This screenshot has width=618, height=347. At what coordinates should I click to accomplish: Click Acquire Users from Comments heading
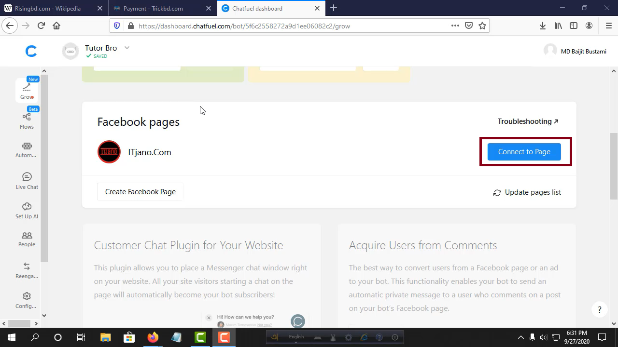(x=423, y=245)
